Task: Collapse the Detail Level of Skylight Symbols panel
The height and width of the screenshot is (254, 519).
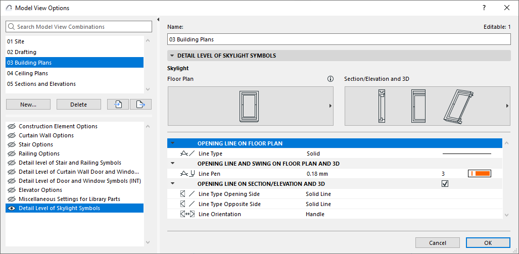Action: pyautogui.click(x=172, y=56)
